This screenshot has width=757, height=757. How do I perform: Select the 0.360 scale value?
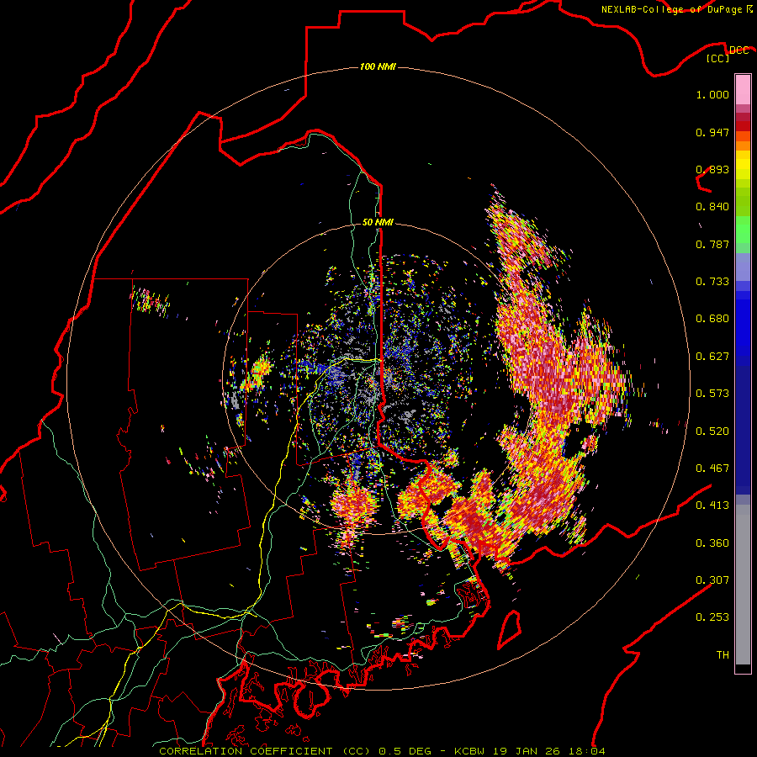[x=712, y=543]
